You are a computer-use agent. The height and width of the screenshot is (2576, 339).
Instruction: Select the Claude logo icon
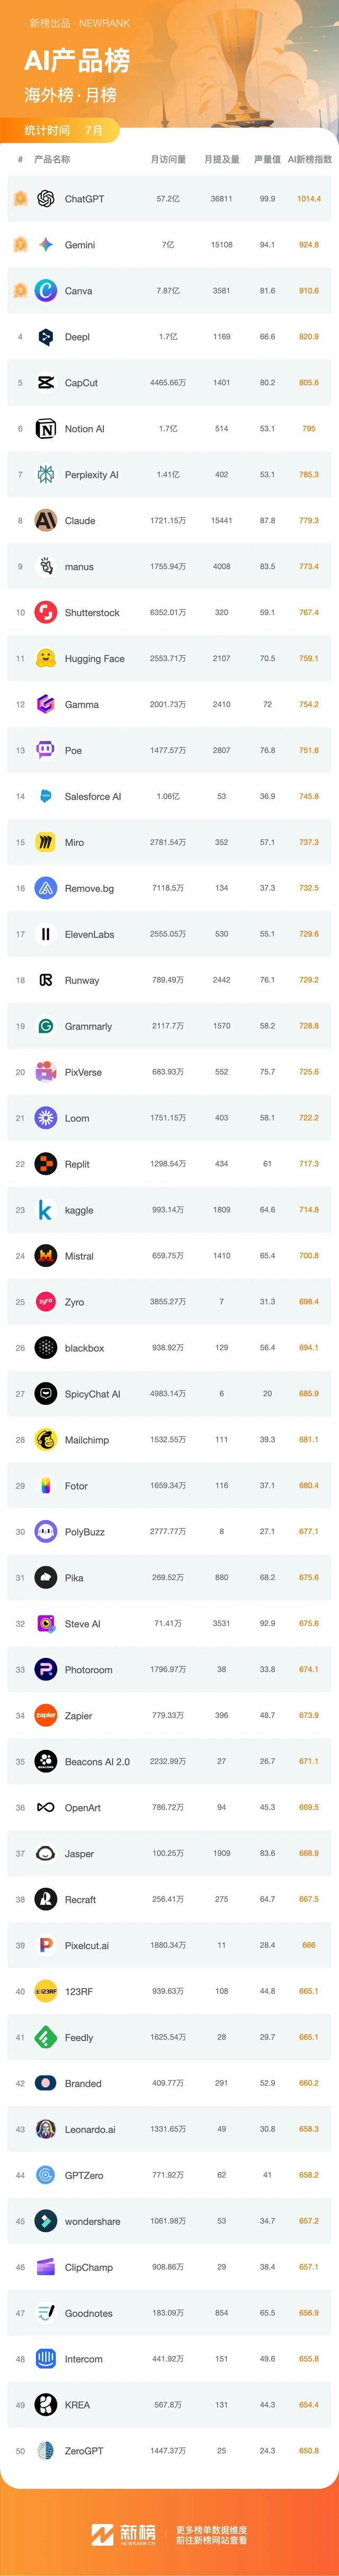pos(45,521)
